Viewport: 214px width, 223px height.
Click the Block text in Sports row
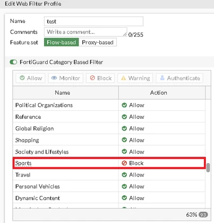136,163
